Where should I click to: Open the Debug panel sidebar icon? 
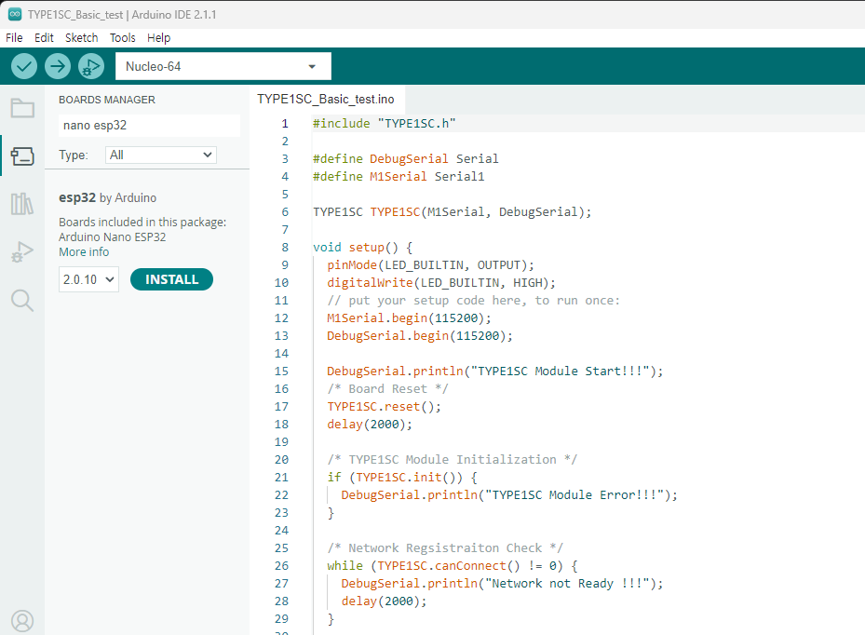coord(22,251)
